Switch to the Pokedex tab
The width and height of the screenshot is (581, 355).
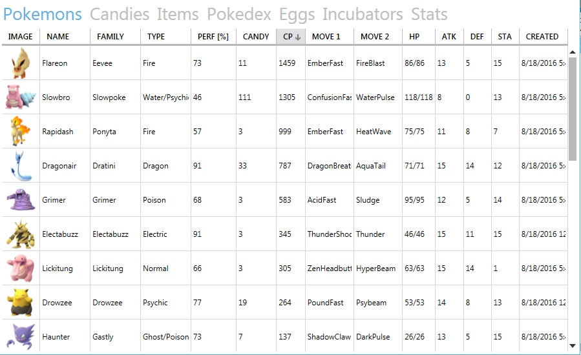point(239,14)
